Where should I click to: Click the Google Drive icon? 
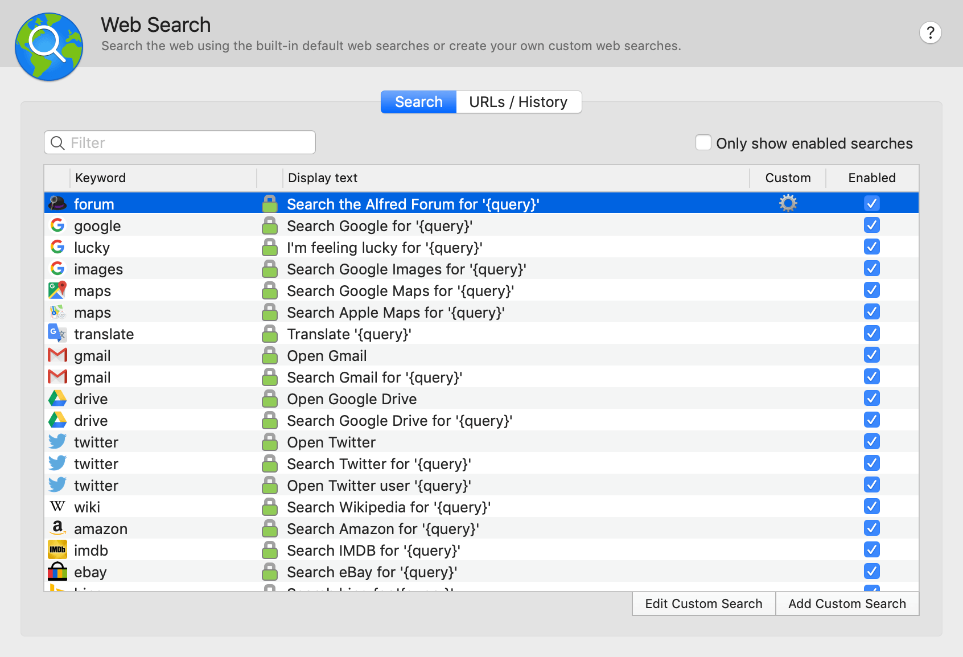[x=57, y=398]
